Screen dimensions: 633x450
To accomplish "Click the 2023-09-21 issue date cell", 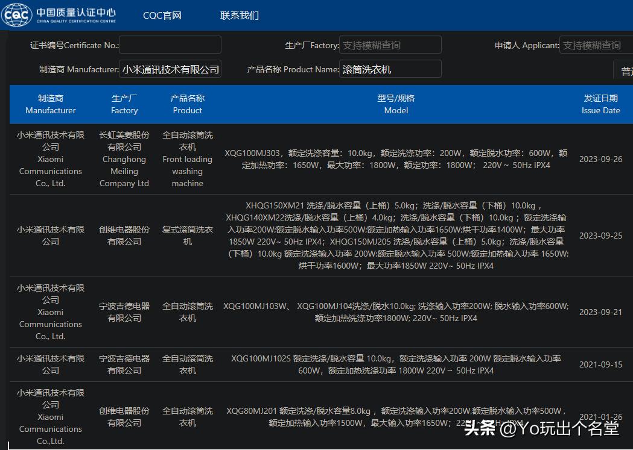I will click(600, 312).
